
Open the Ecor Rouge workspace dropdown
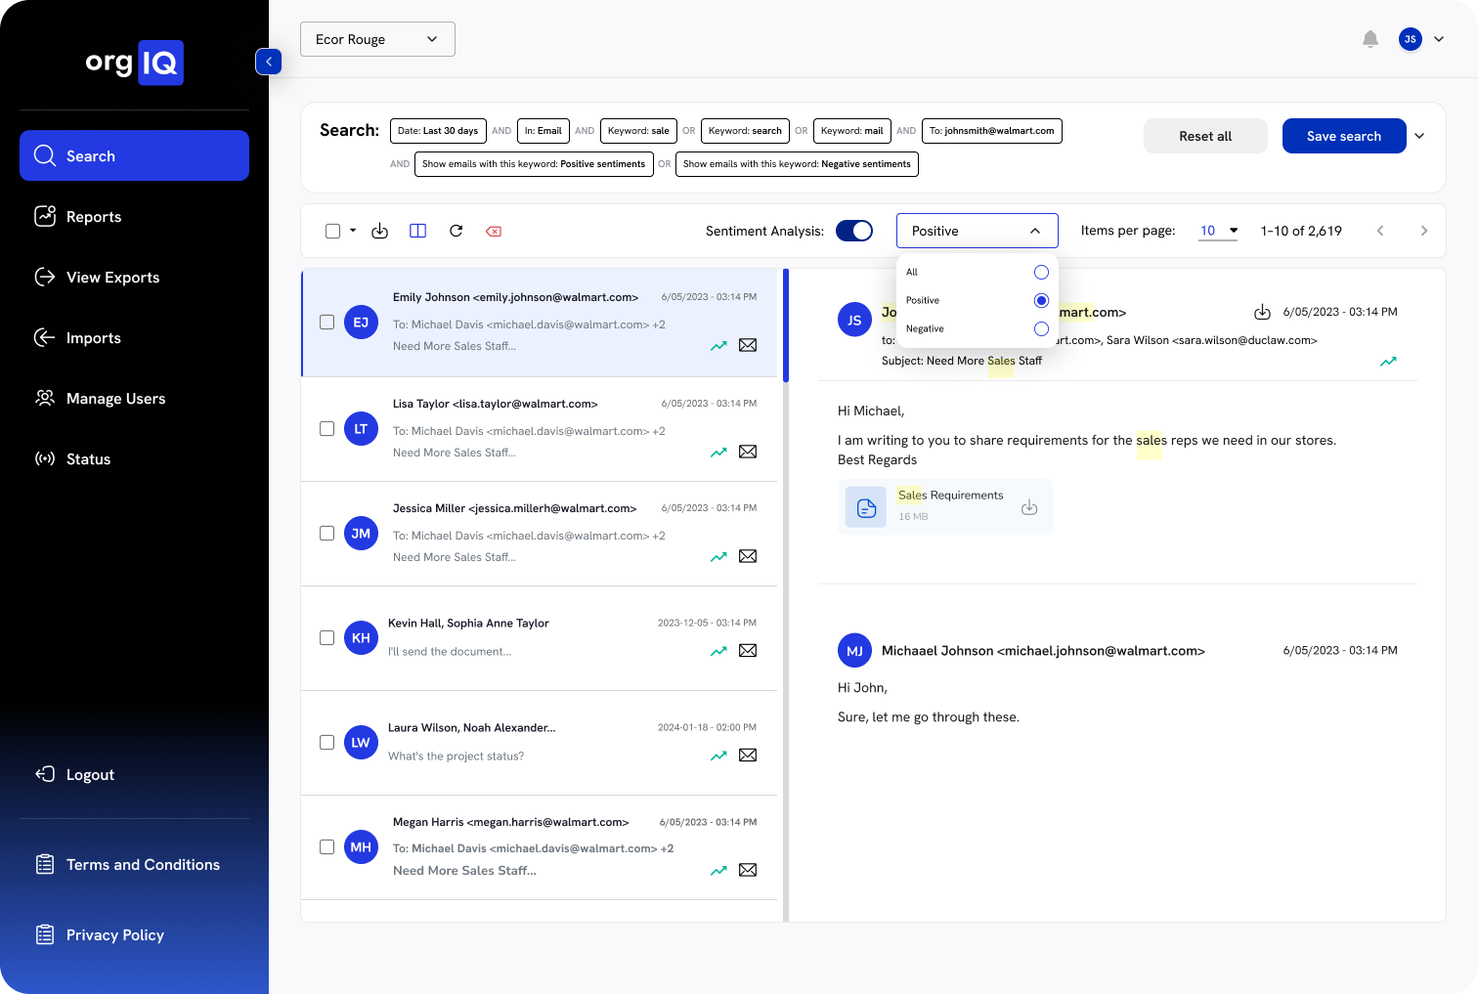point(377,39)
